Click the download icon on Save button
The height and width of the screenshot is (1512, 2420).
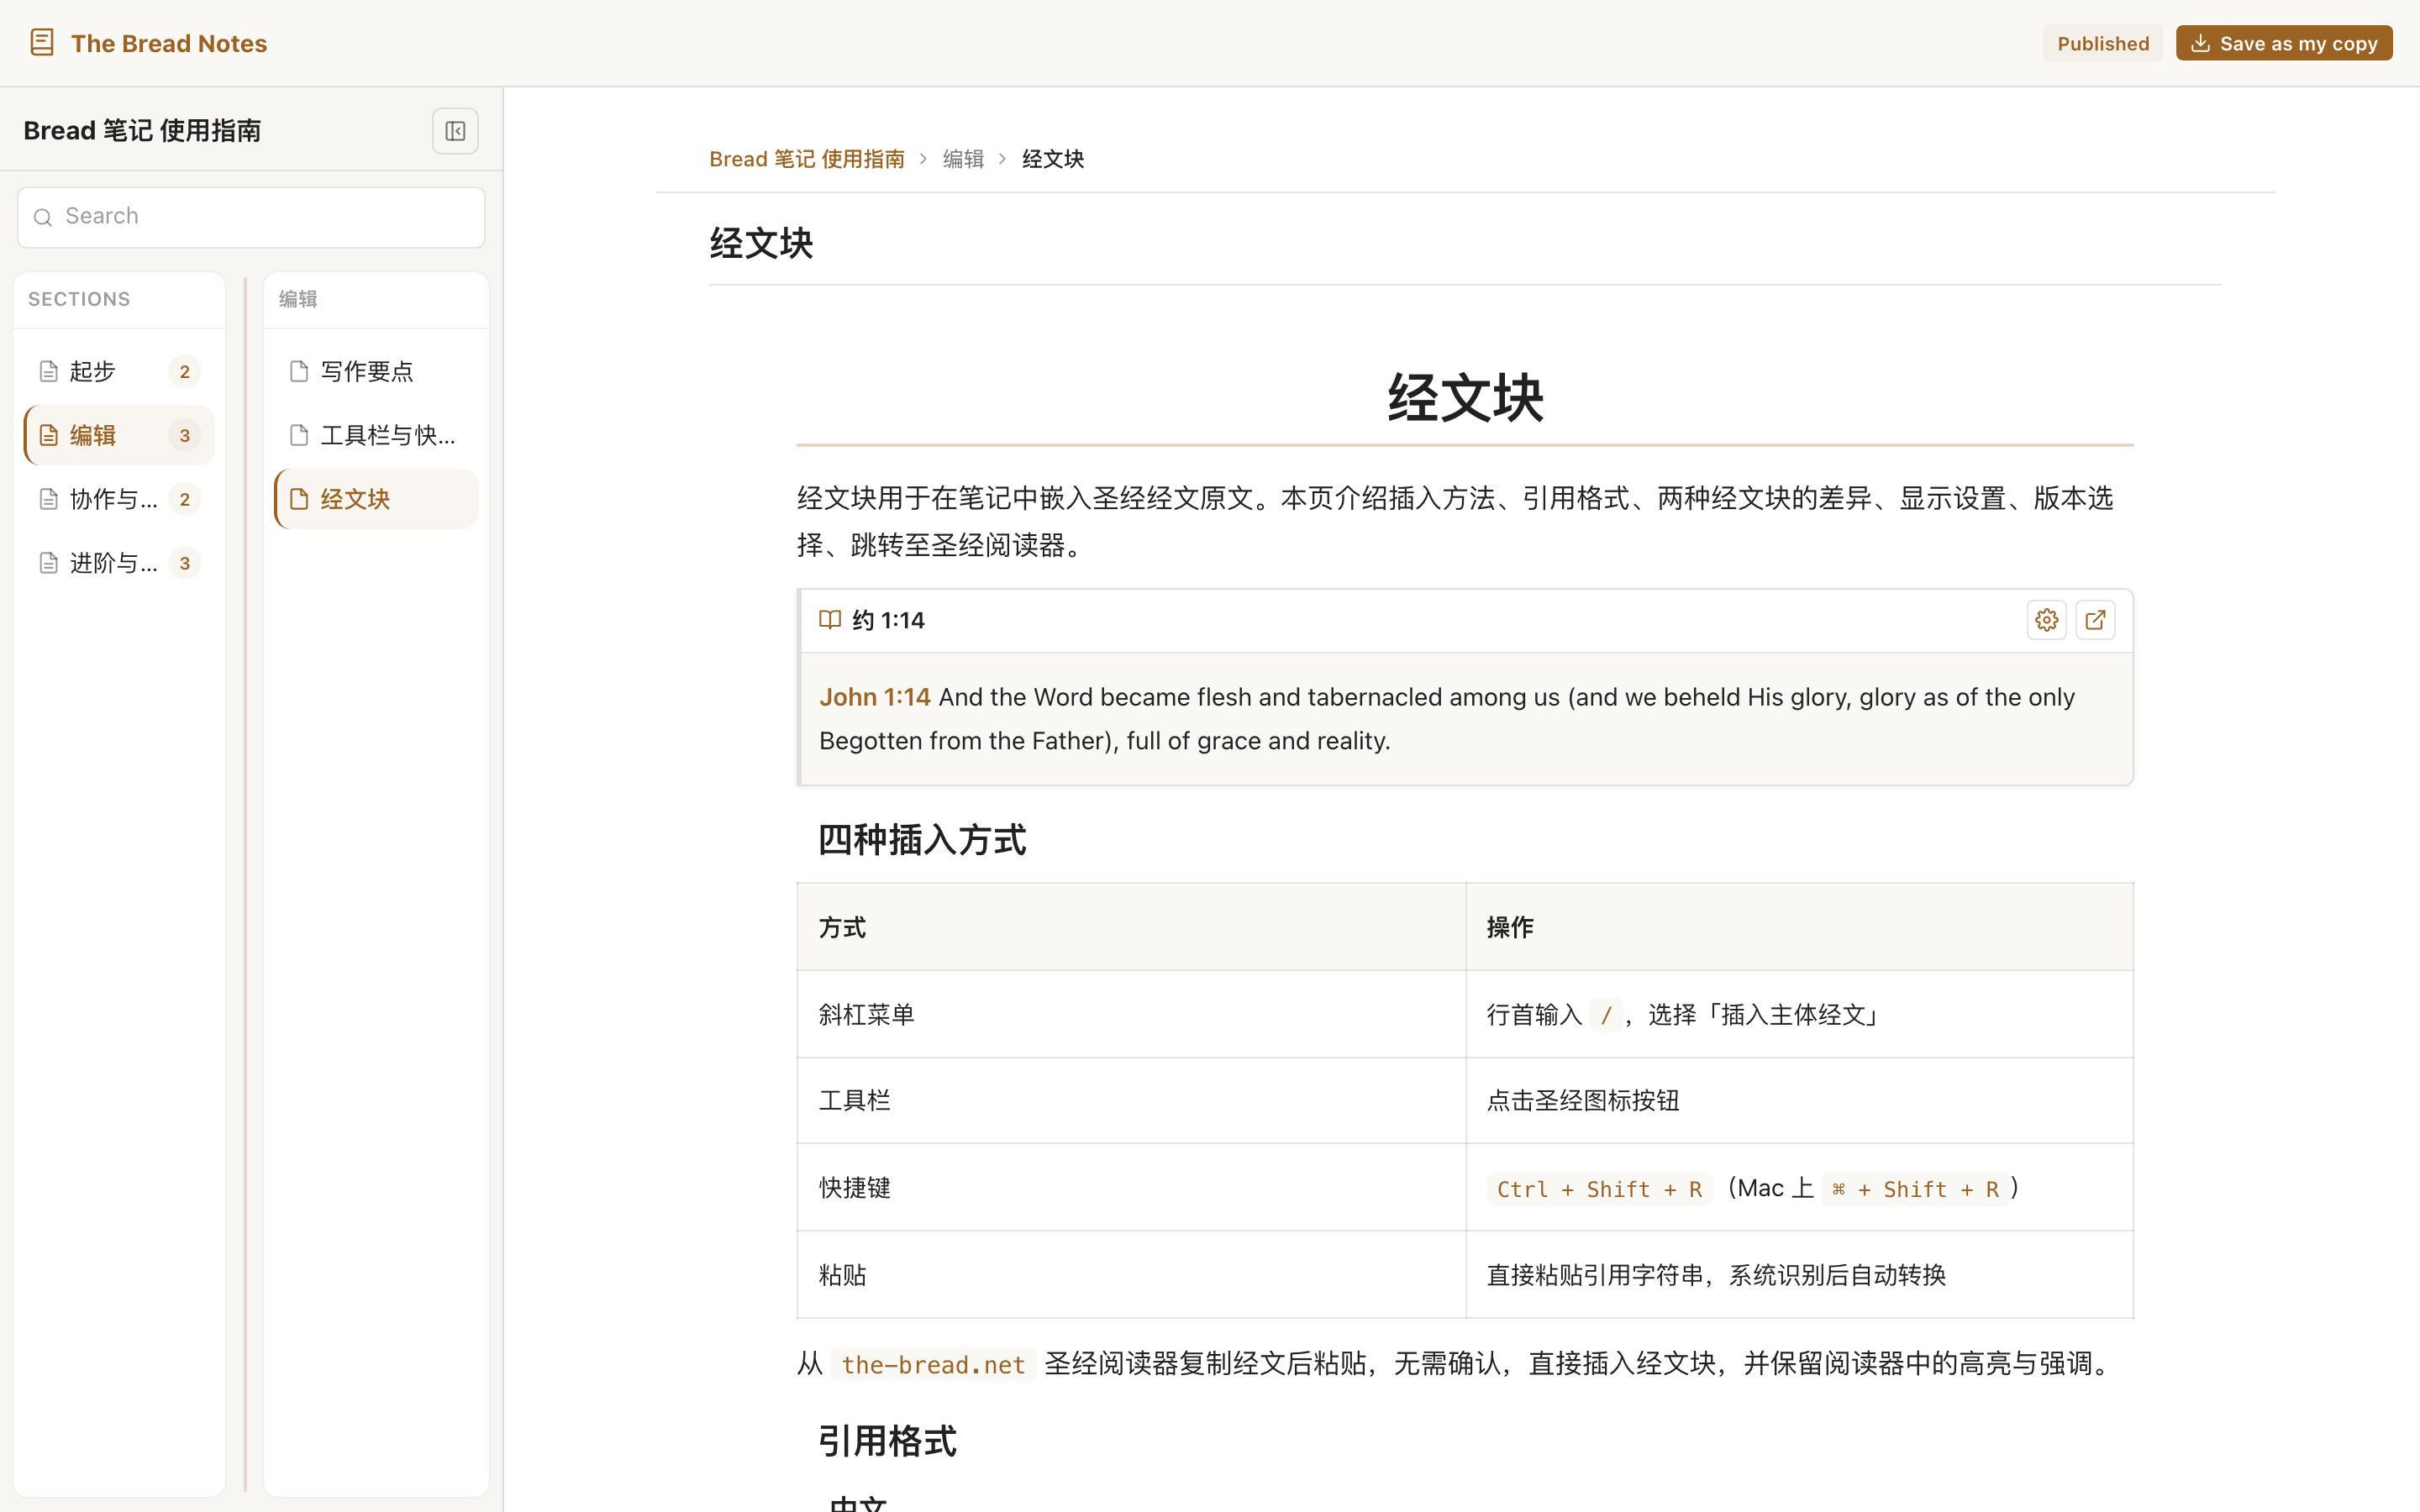tap(2200, 43)
